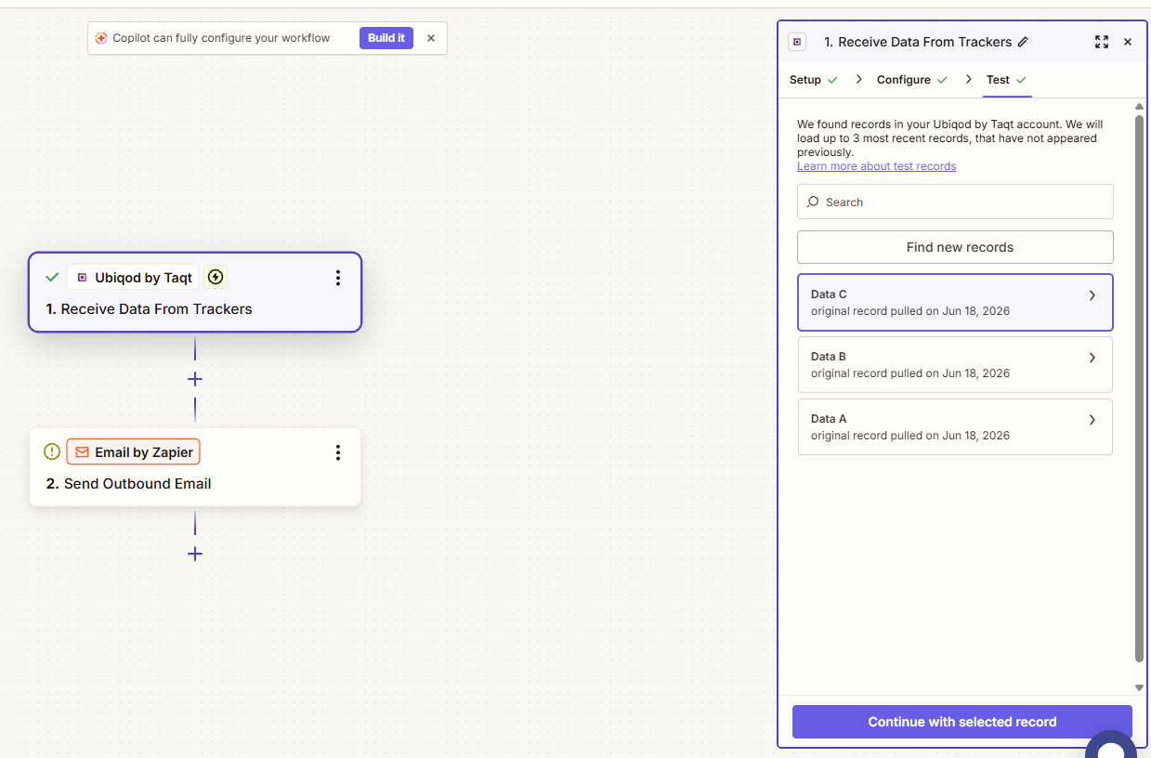Image resolution: width=1151 pixels, height=758 pixels.
Task: Add a step after Send Outbound Email
Action: (x=195, y=554)
